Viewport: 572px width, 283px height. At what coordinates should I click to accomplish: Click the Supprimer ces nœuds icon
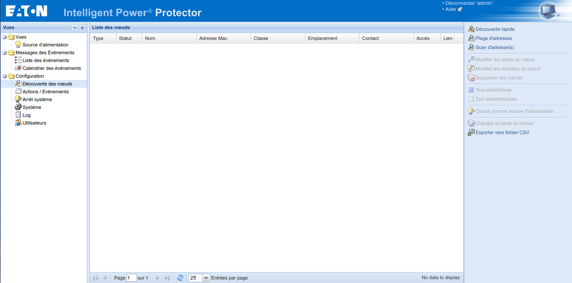tap(471, 78)
